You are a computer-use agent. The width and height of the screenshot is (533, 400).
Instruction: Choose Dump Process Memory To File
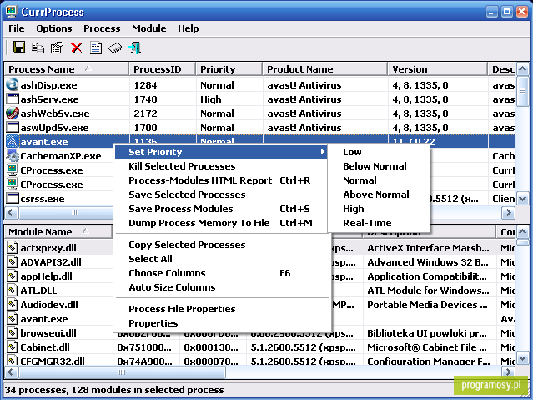[221, 223]
